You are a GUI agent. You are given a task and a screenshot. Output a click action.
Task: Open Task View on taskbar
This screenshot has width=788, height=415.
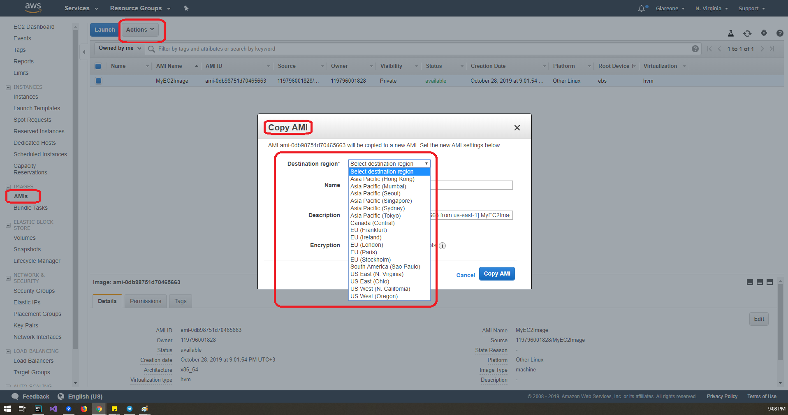point(22,409)
